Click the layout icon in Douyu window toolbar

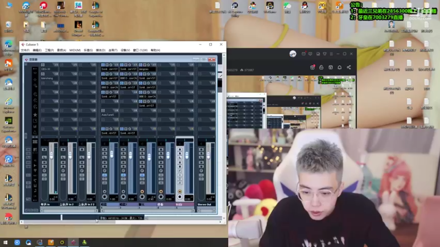331,67
